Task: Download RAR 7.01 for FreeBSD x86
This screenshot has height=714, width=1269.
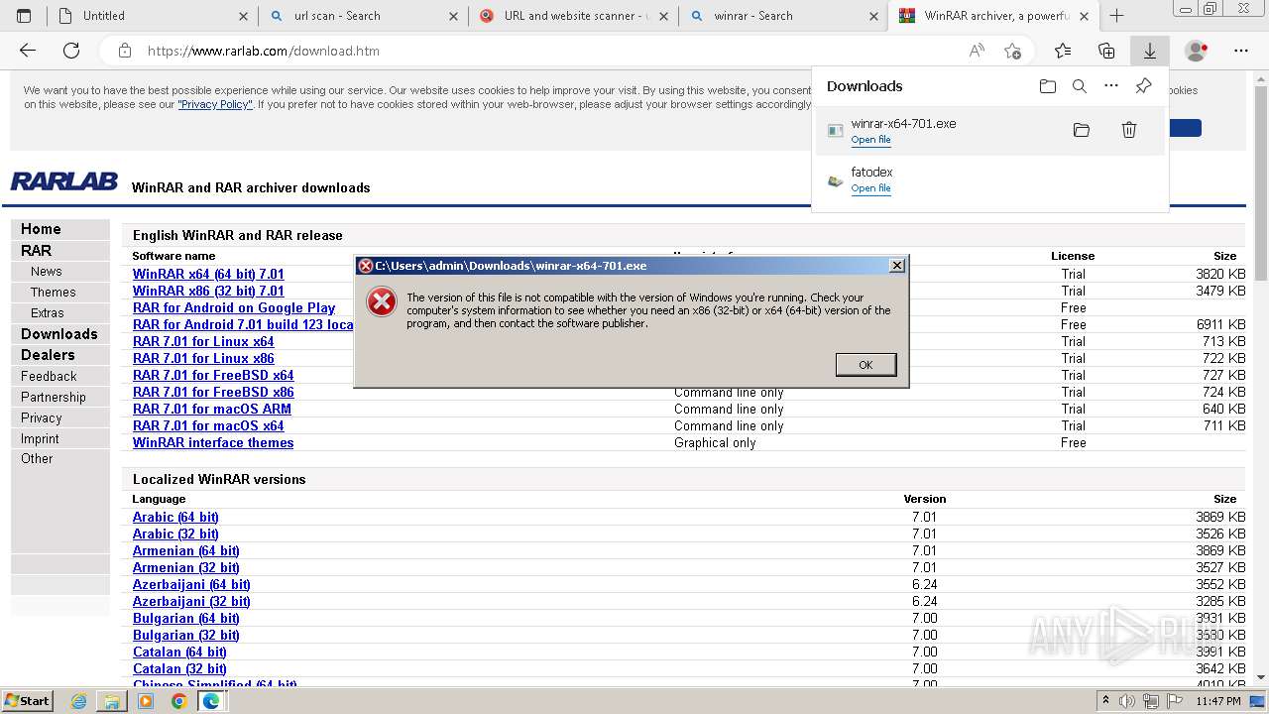Action: [213, 393]
